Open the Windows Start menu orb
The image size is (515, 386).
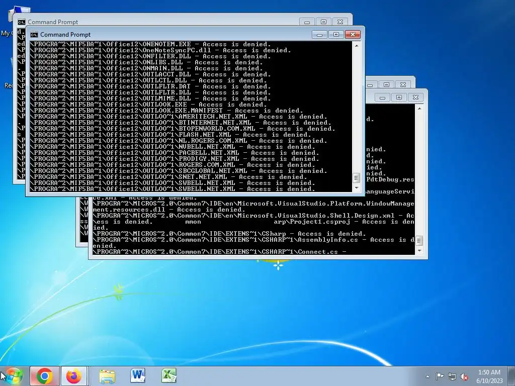[x=14, y=376]
